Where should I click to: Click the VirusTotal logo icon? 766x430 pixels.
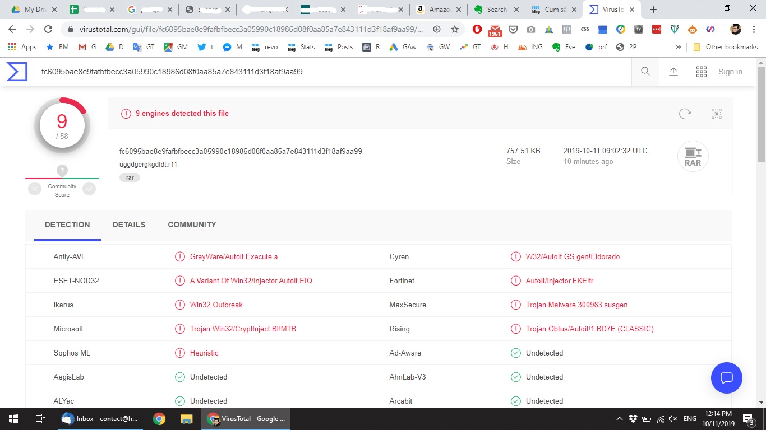tap(17, 72)
